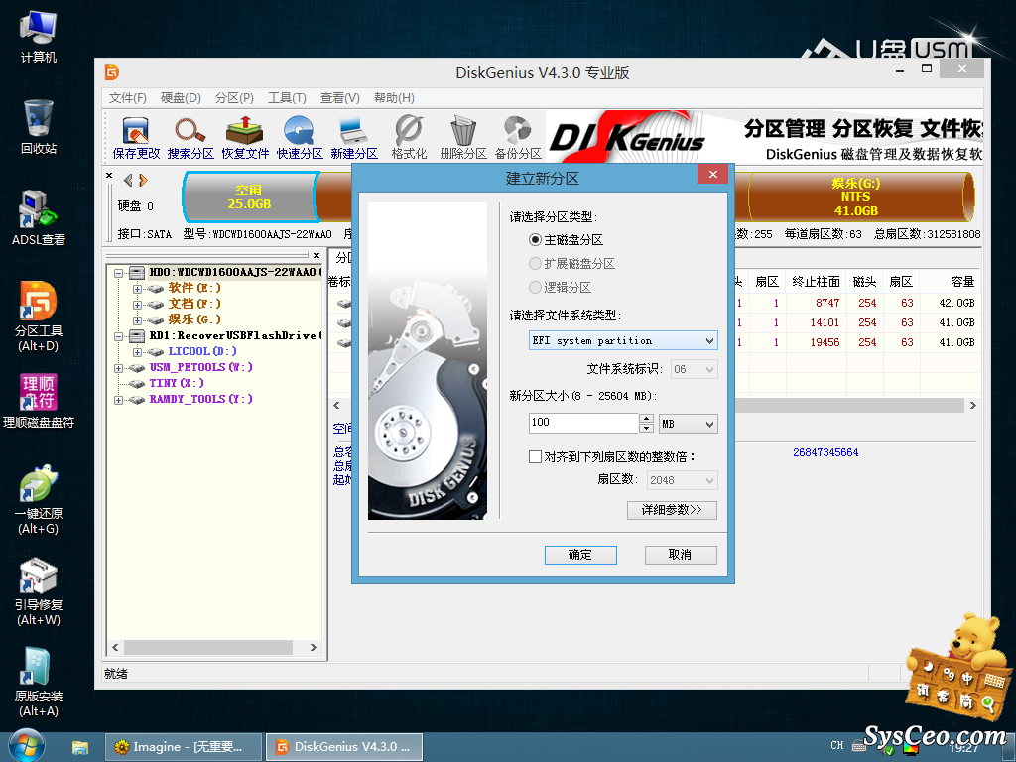The image size is (1016, 762).
Task: Switch to Imagine taskbar window button
Action: [184, 747]
